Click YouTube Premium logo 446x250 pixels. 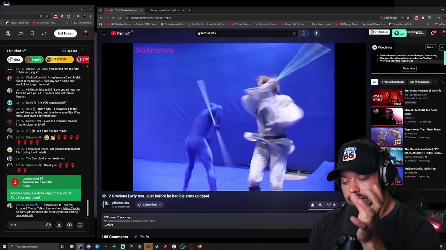point(121,33)
